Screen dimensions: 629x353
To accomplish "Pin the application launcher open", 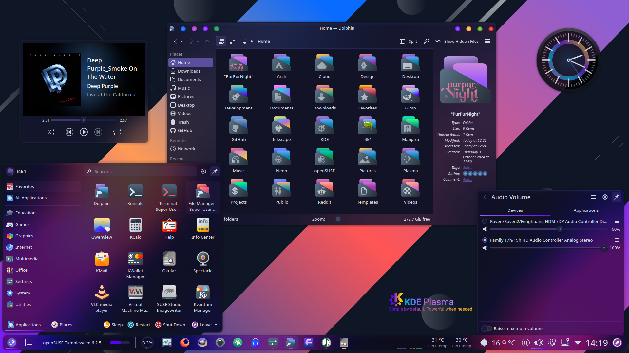I will coord(215,171).
